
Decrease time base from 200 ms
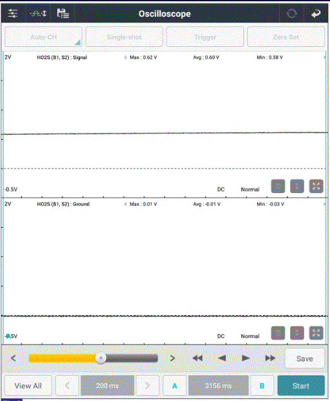pos(67,386)
